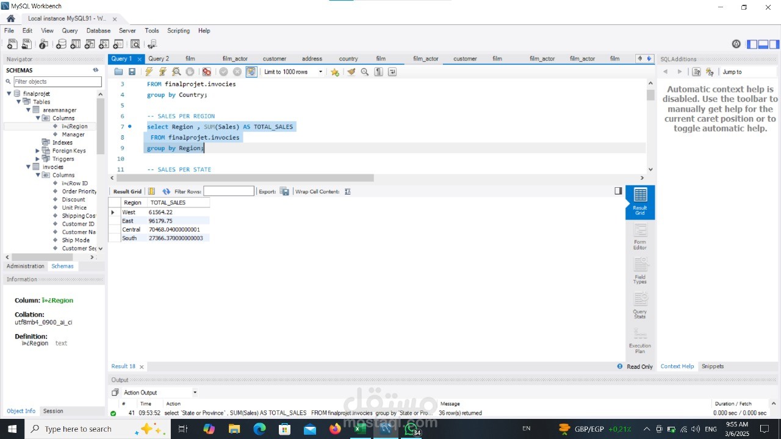Open SQL script file in new tab

click(27, 44)
